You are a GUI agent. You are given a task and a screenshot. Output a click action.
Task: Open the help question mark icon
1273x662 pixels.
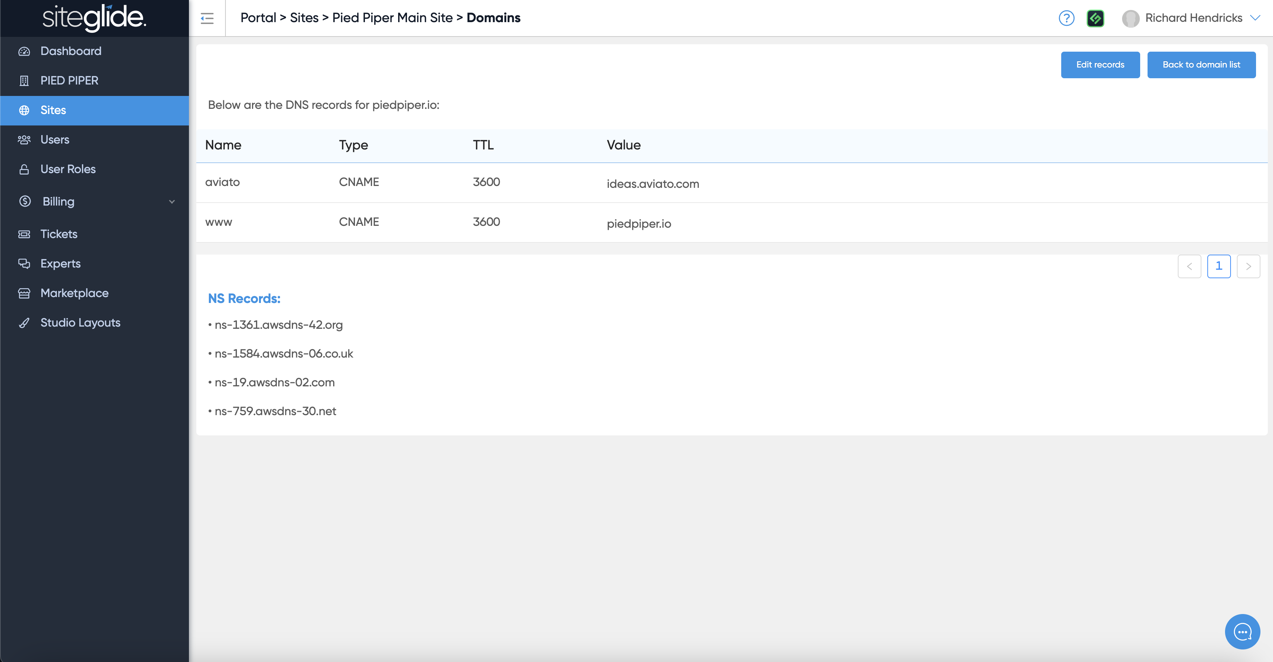(x=1066, y=18)
